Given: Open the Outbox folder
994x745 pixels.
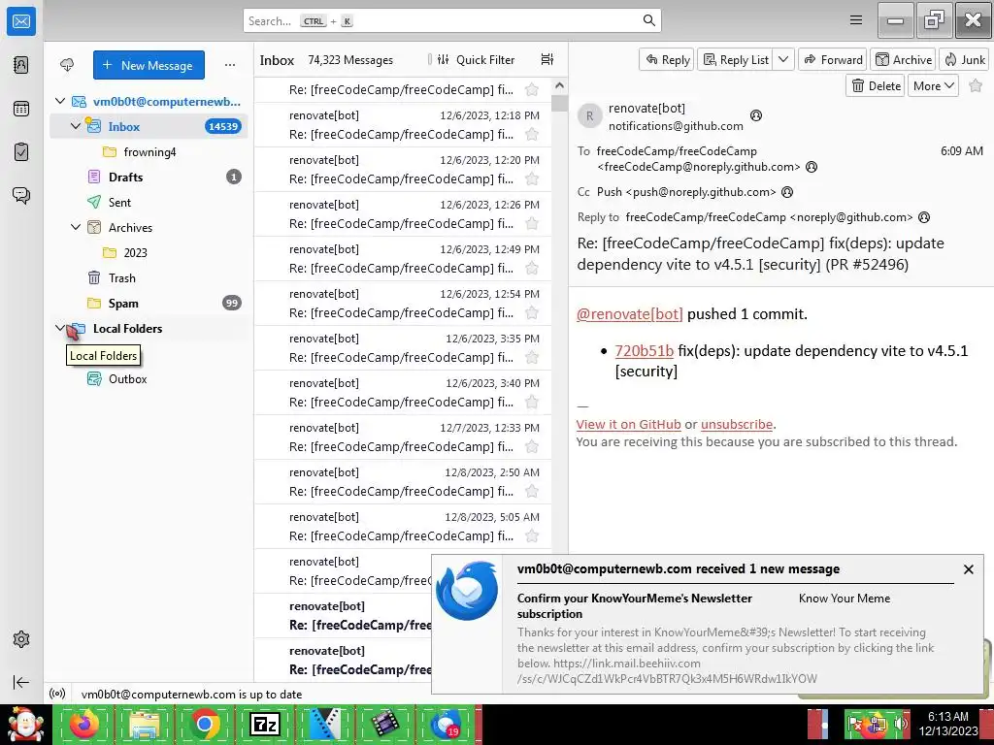Looking at the screenshot, I should pos(149,379).
